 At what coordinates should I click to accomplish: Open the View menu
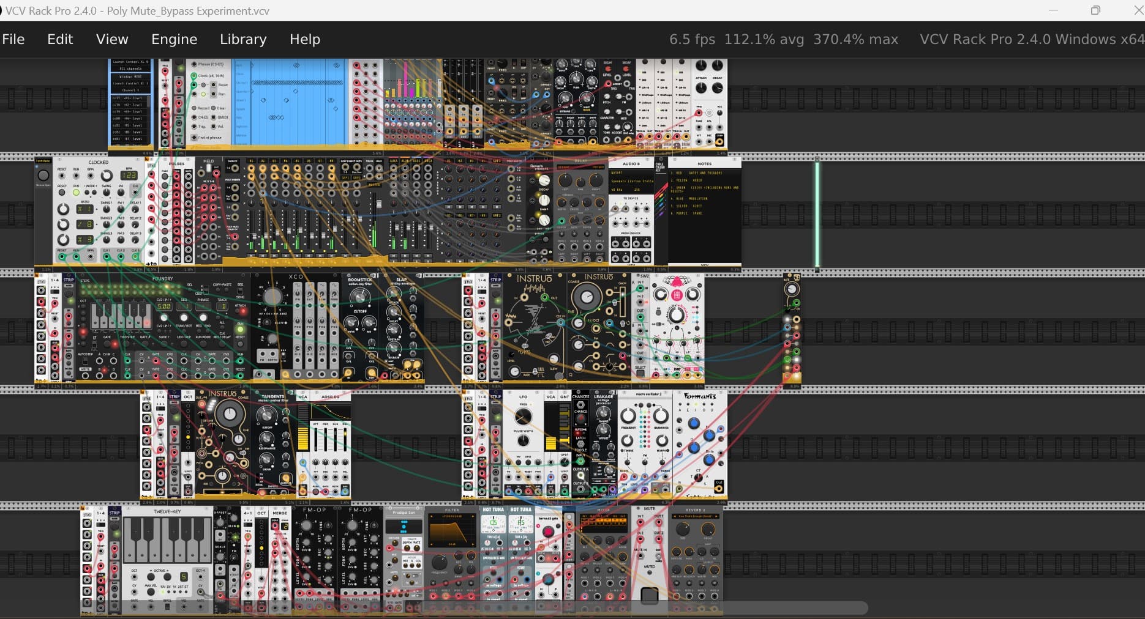[112, 39]
